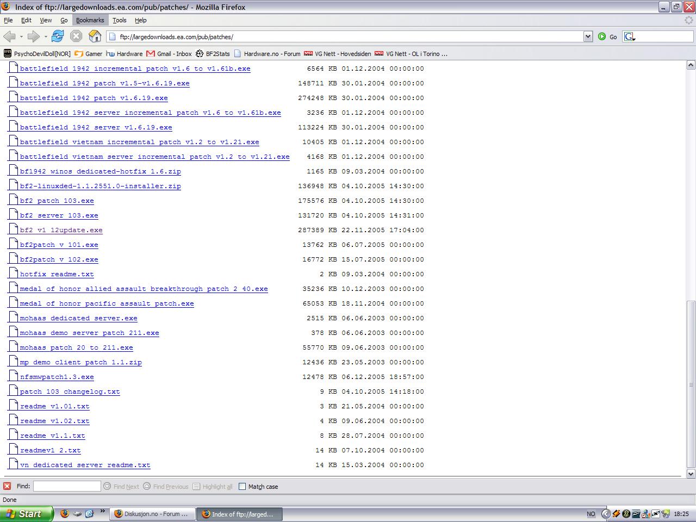Launch Firefox from the quick launch bar
Image resolution: width=696 pixels, height=522 pixels.
(65, 513)
